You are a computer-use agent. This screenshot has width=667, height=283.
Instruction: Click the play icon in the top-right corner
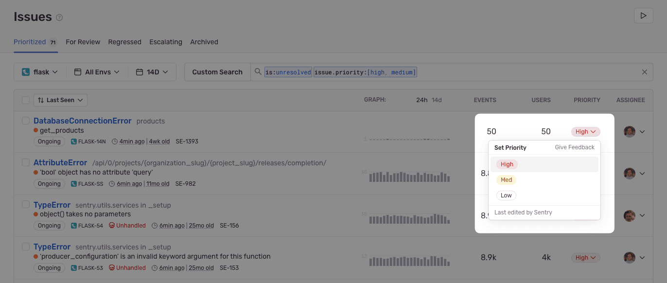pyautogui.click(x=643, y=16)
